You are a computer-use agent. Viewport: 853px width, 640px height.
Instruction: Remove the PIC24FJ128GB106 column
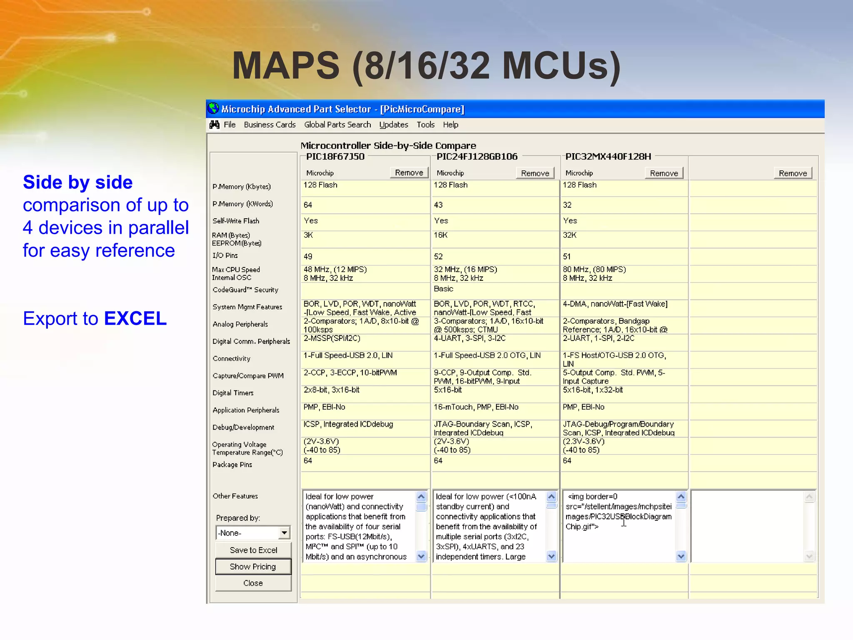coord(535,173)
